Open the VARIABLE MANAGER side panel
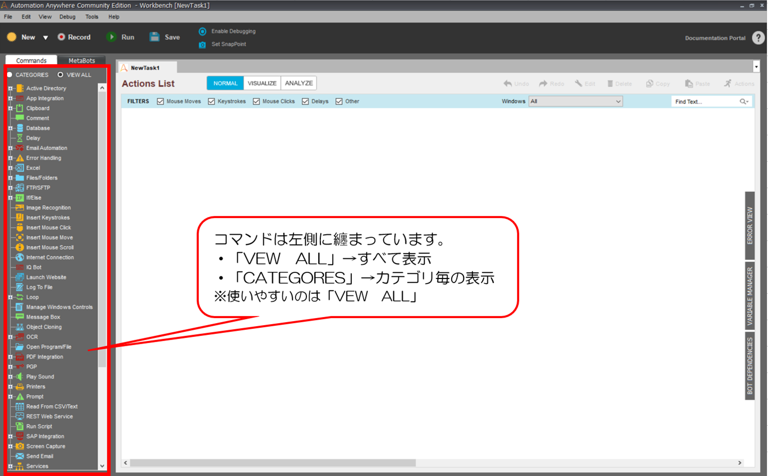The image size is (768, 476). point(750,296)
